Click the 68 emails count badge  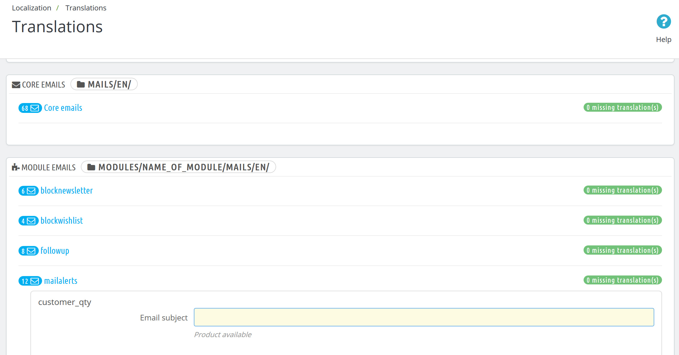(30, 108)
